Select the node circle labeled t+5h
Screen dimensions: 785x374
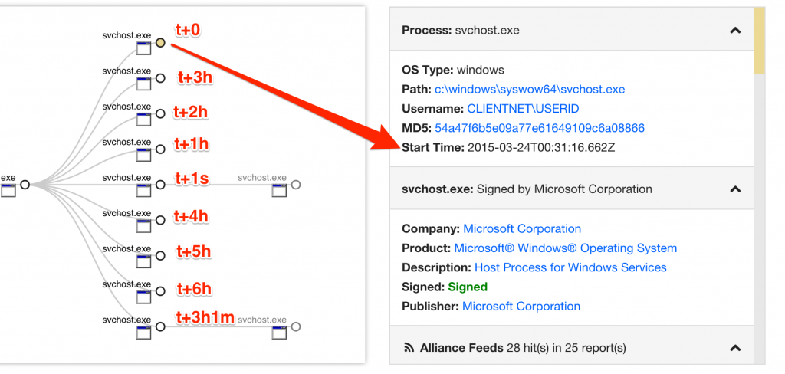160,256
